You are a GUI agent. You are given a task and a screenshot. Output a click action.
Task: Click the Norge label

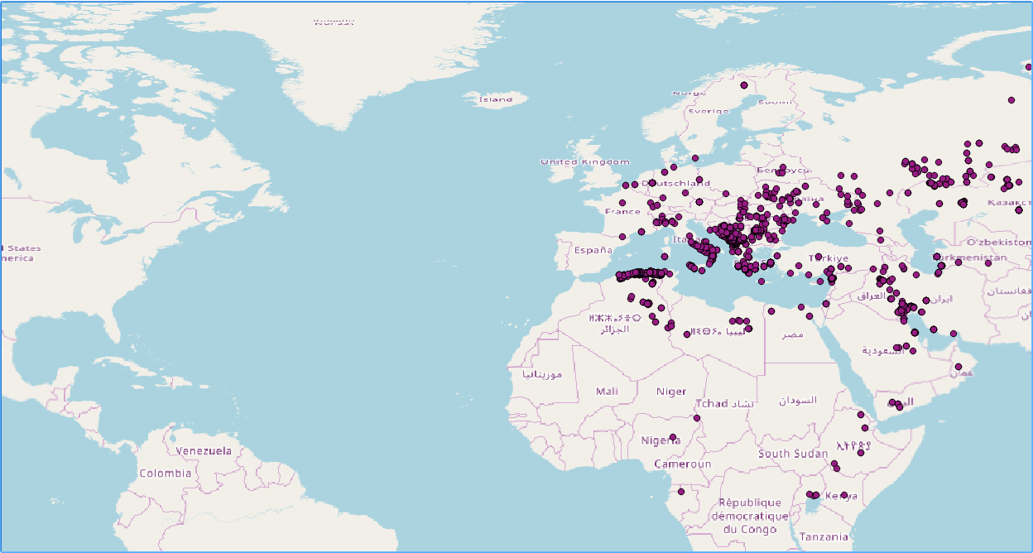[689, 93]
